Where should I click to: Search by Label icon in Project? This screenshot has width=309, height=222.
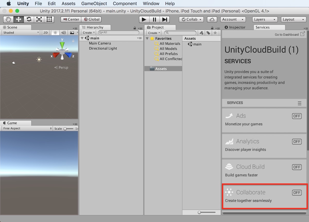point(208,33)
